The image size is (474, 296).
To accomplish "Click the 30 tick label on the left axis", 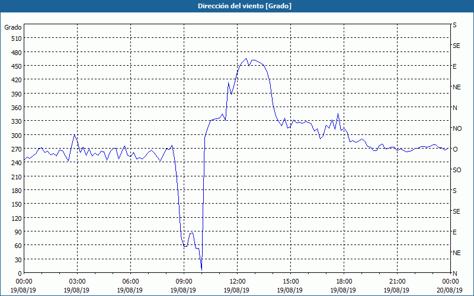I will pyautogui.click(x=18, y=260).
